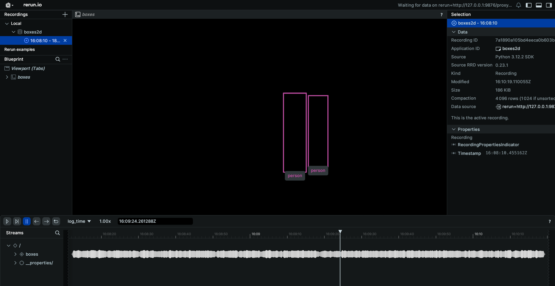Click the 1.00x playback speed field
The image size is (555, 286).
click(105, 221)
